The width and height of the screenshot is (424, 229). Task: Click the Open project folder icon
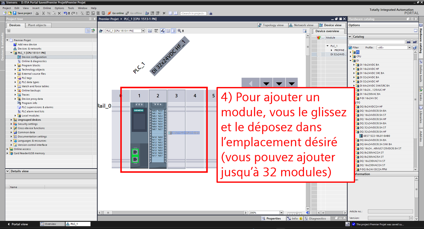click(10, 13)
